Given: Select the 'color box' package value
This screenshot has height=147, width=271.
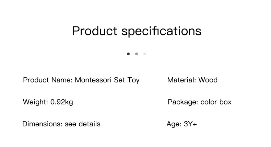Looking at the screenshot, I should tap(216, 102).
